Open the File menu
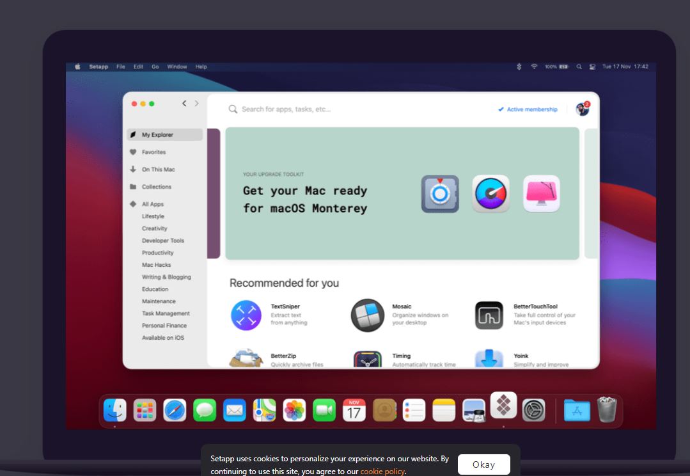690x476 pixels. click(x=121, y=67)
